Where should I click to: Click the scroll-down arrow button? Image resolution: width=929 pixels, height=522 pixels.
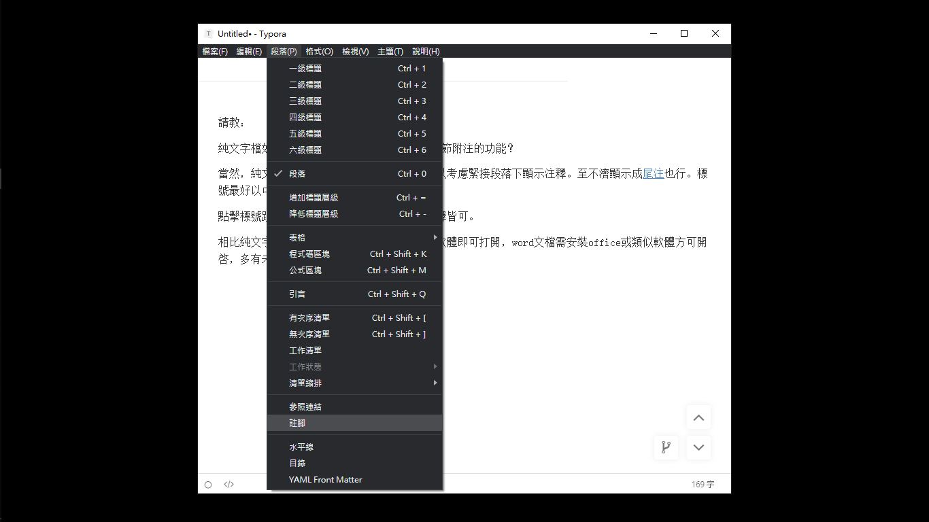click(698, 447)
